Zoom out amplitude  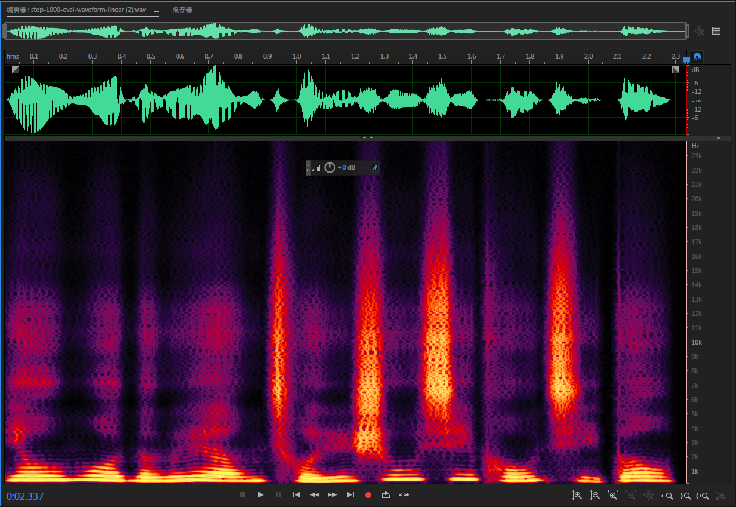click(595, 495)
